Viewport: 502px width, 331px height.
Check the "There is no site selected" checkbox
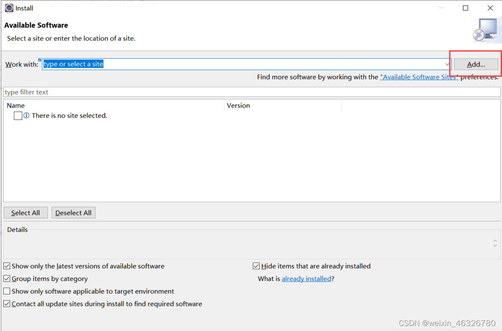pos(18,115)
